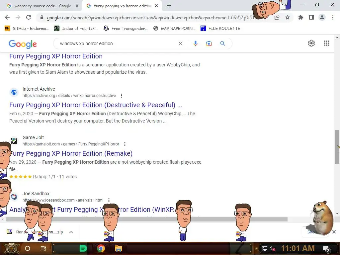The image size is (340, 255).
Task: Open the Chrome profile avatar
Action: tap(322, 17)
